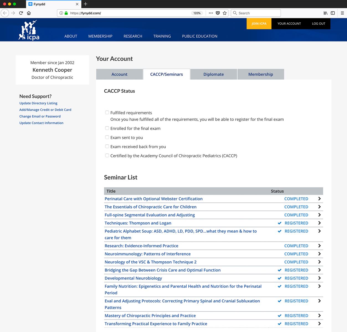347x332 pixels.
Task: Expand Perinatal Care seminar row chevron
Action: coord(319,199)
